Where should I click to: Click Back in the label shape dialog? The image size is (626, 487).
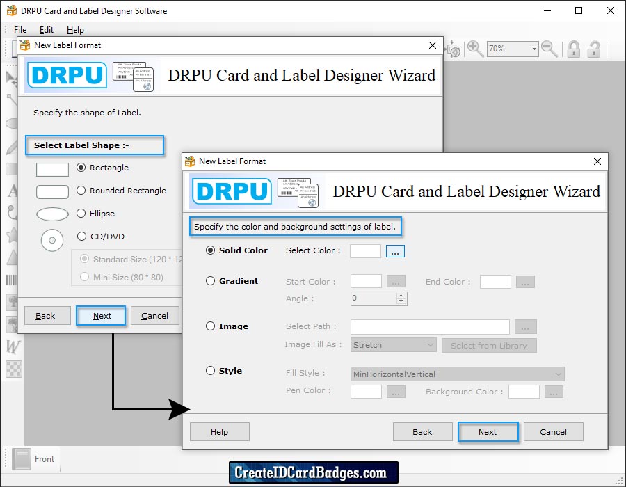coord(47,316)
